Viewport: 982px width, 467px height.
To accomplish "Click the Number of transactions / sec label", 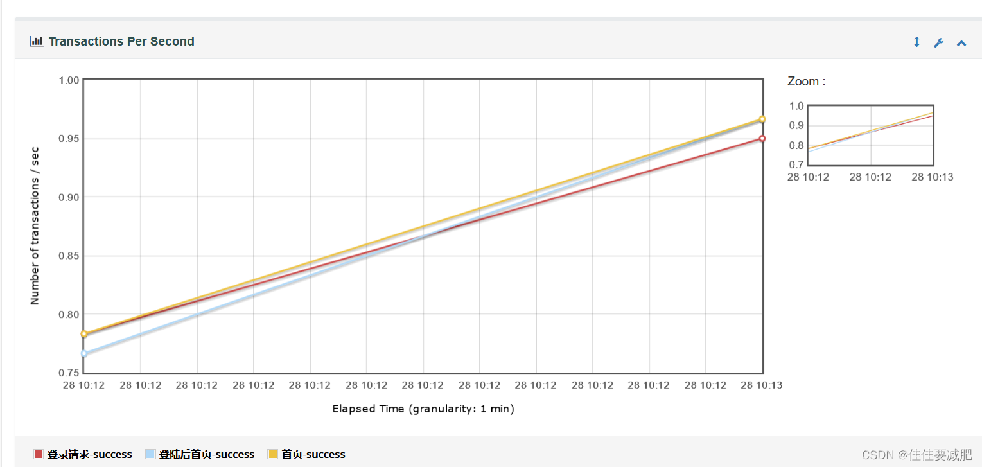I will click(35, 226).
